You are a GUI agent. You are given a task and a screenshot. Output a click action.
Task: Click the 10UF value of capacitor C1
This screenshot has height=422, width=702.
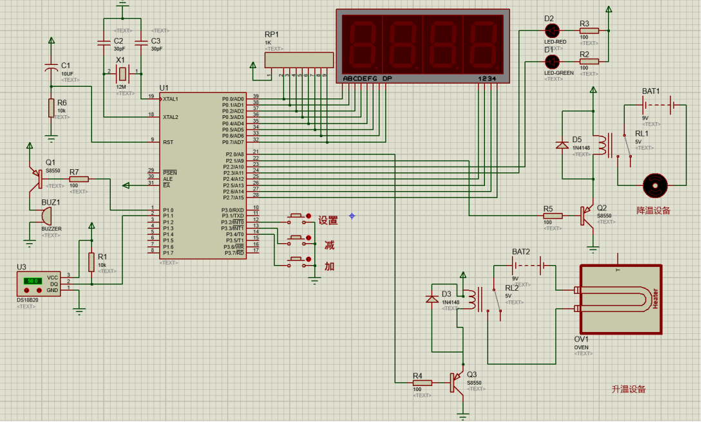coord(67,74)
